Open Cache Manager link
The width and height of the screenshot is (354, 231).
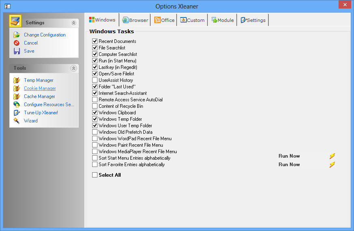click(39, 96)
